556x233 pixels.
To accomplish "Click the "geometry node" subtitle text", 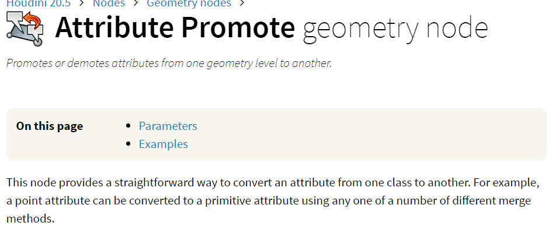I will pos(395,29).
